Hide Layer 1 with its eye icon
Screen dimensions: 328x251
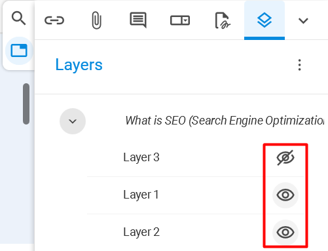(285, 195)
